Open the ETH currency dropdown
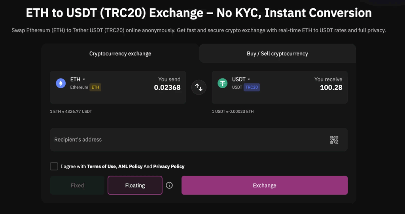This screenshot has width=405, height=214. [x=78, y=80]
